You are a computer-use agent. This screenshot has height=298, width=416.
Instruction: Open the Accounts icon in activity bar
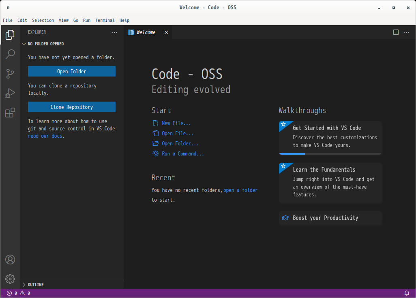[x=10, y=260]
